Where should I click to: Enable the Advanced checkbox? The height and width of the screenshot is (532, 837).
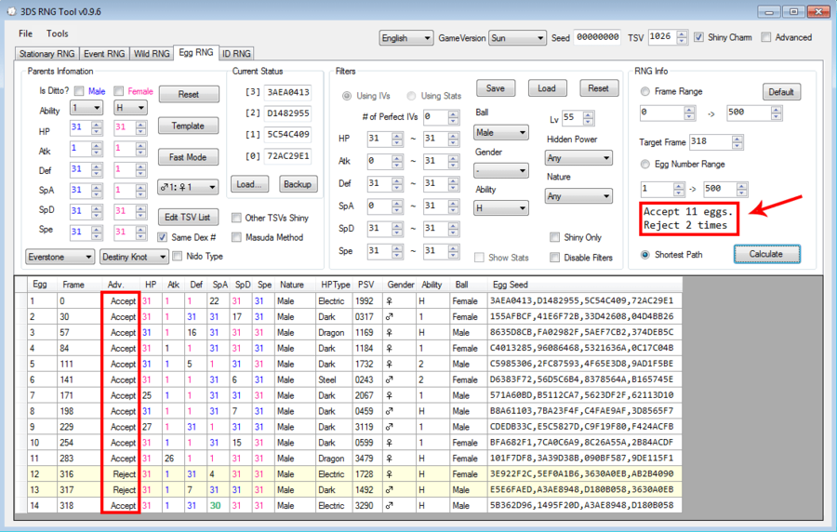point(766,37)
